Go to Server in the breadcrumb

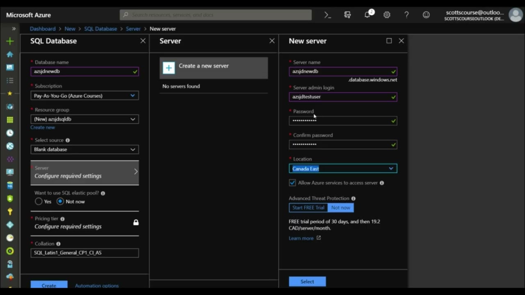pos(133,29)
